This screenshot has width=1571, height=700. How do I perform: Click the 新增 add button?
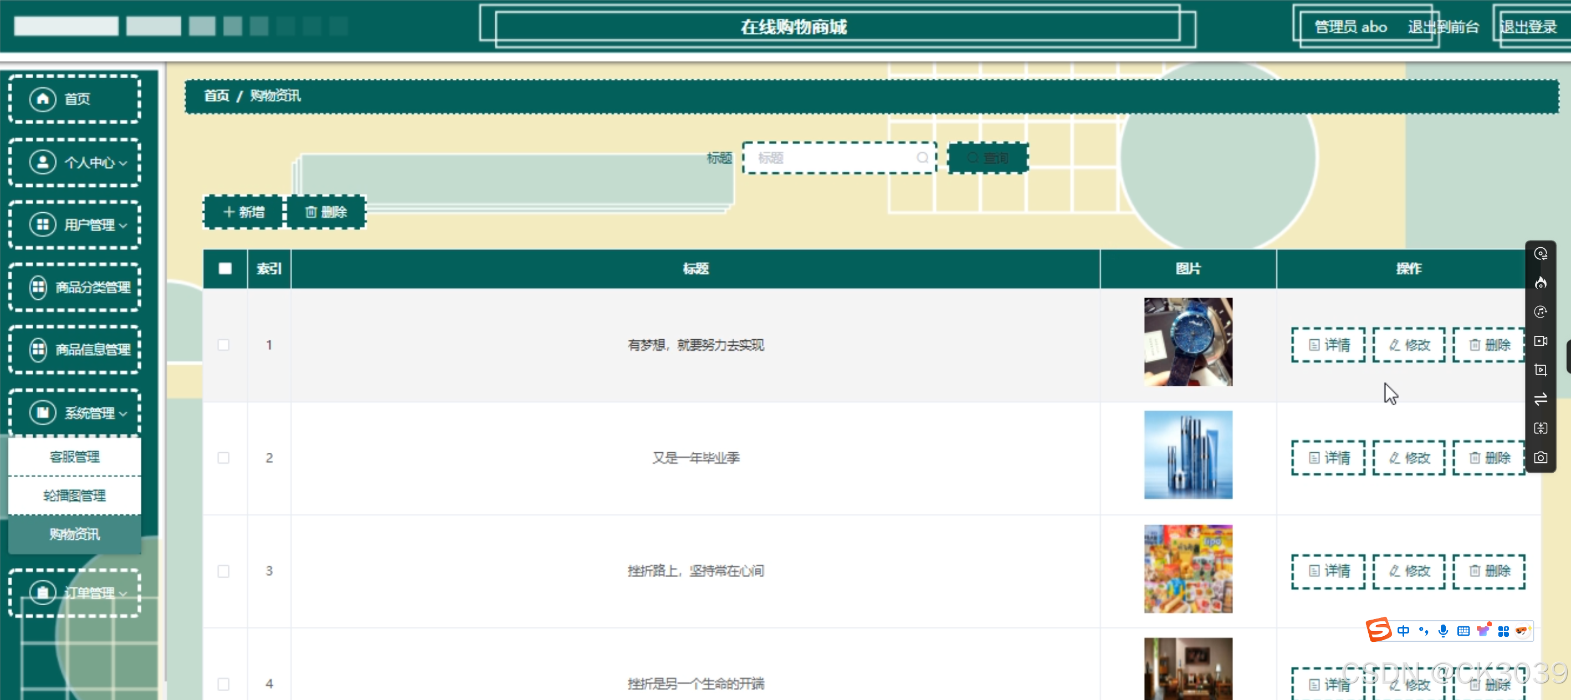pyautogui.click(x=243, y=212)
